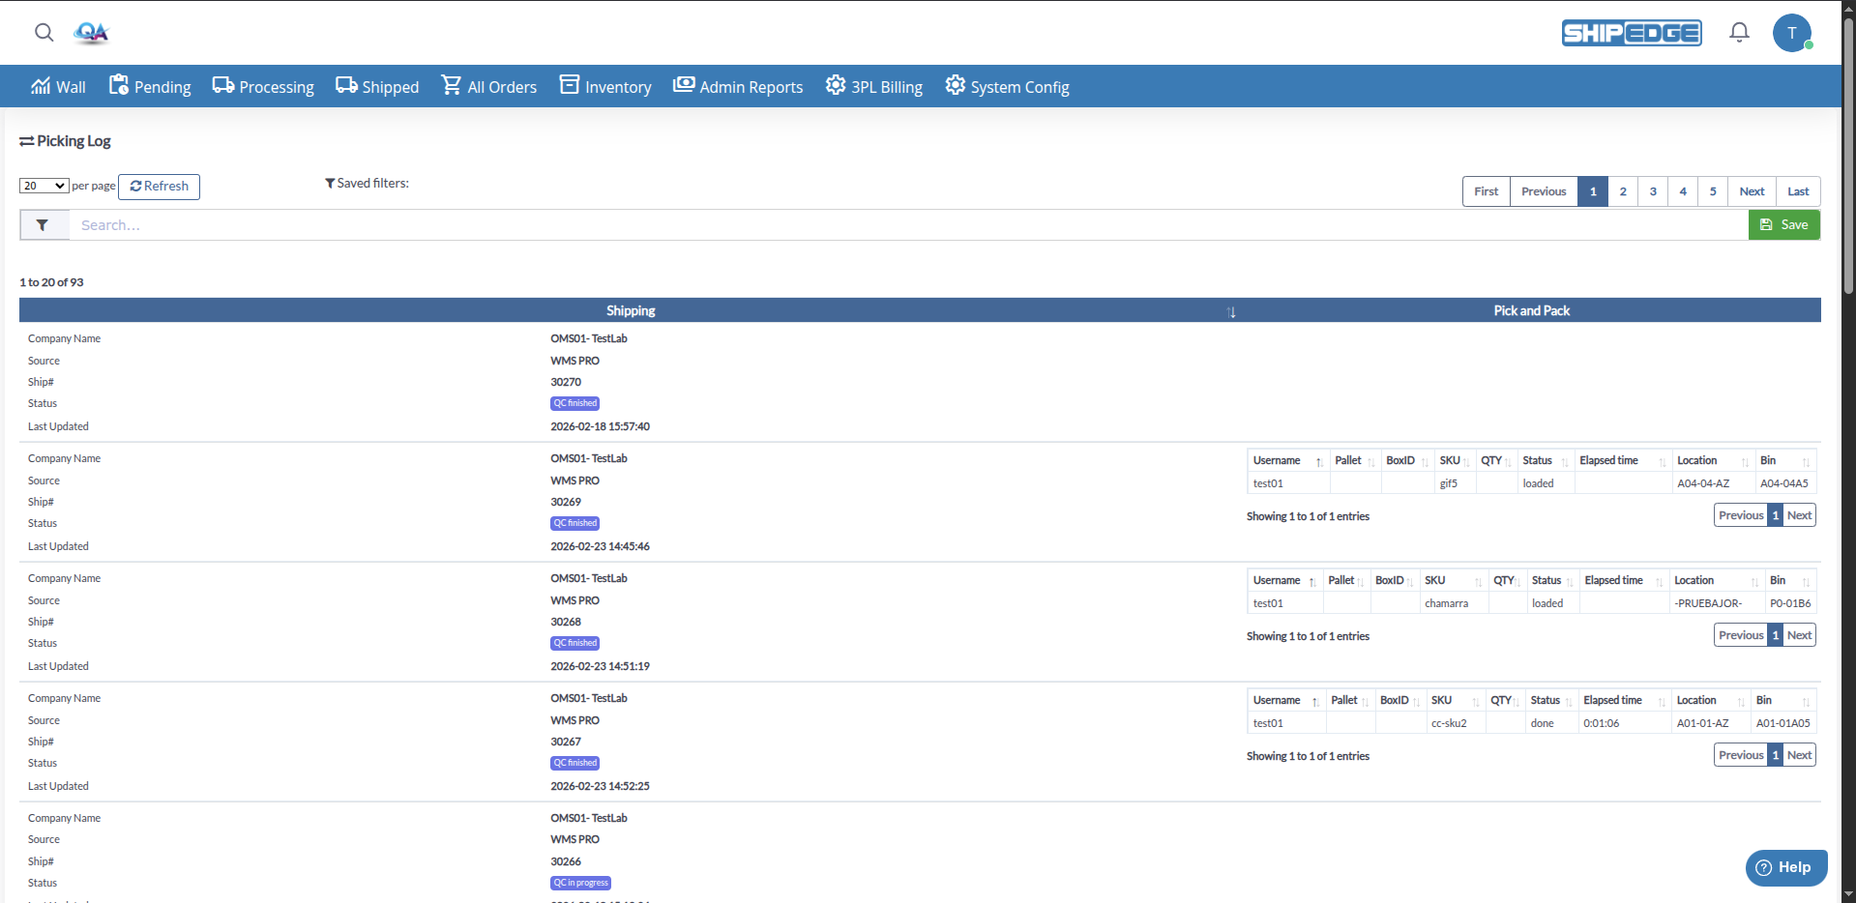Click top pagination Previous

point(1544,191)
